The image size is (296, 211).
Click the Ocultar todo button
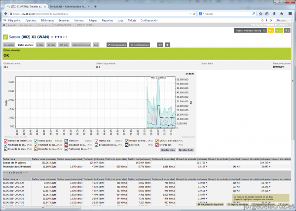[168, 150]
